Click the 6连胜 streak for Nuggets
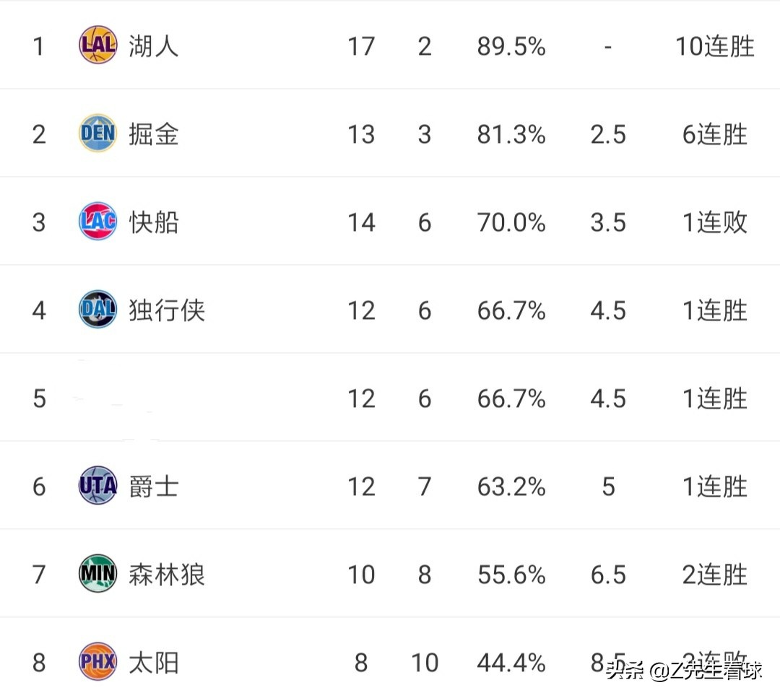 pos(714,134)
